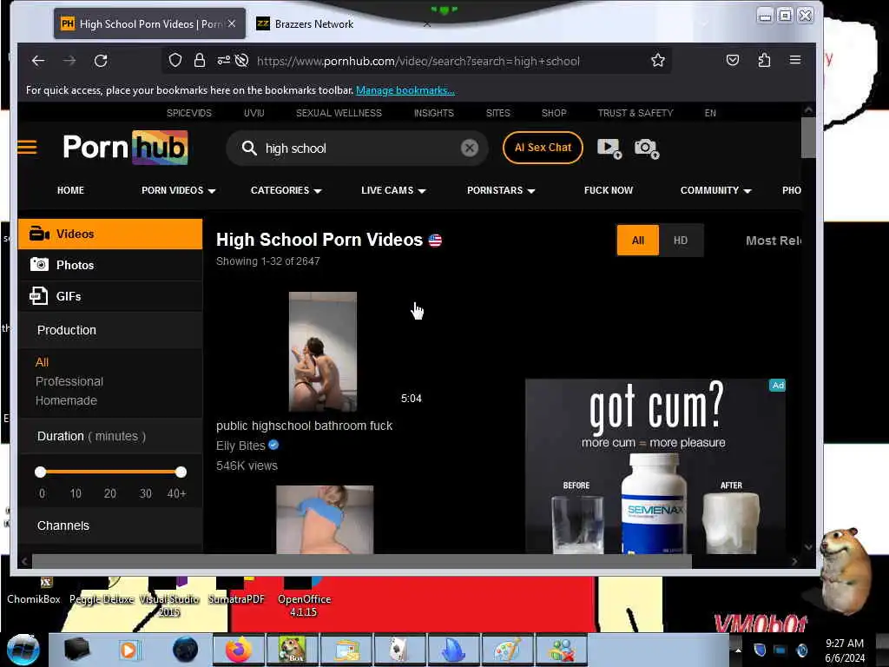Click the magnifier icon in site search
Viewport: 889px width, 667px height.
[249, 148]
